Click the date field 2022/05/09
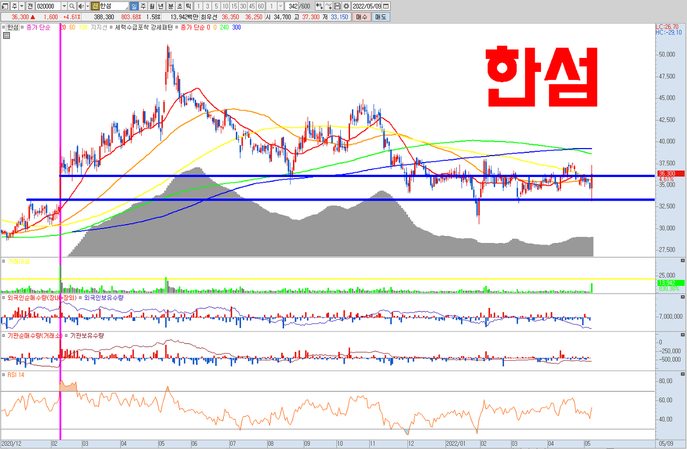Screen dimensions: 687x449 point(367,6)
